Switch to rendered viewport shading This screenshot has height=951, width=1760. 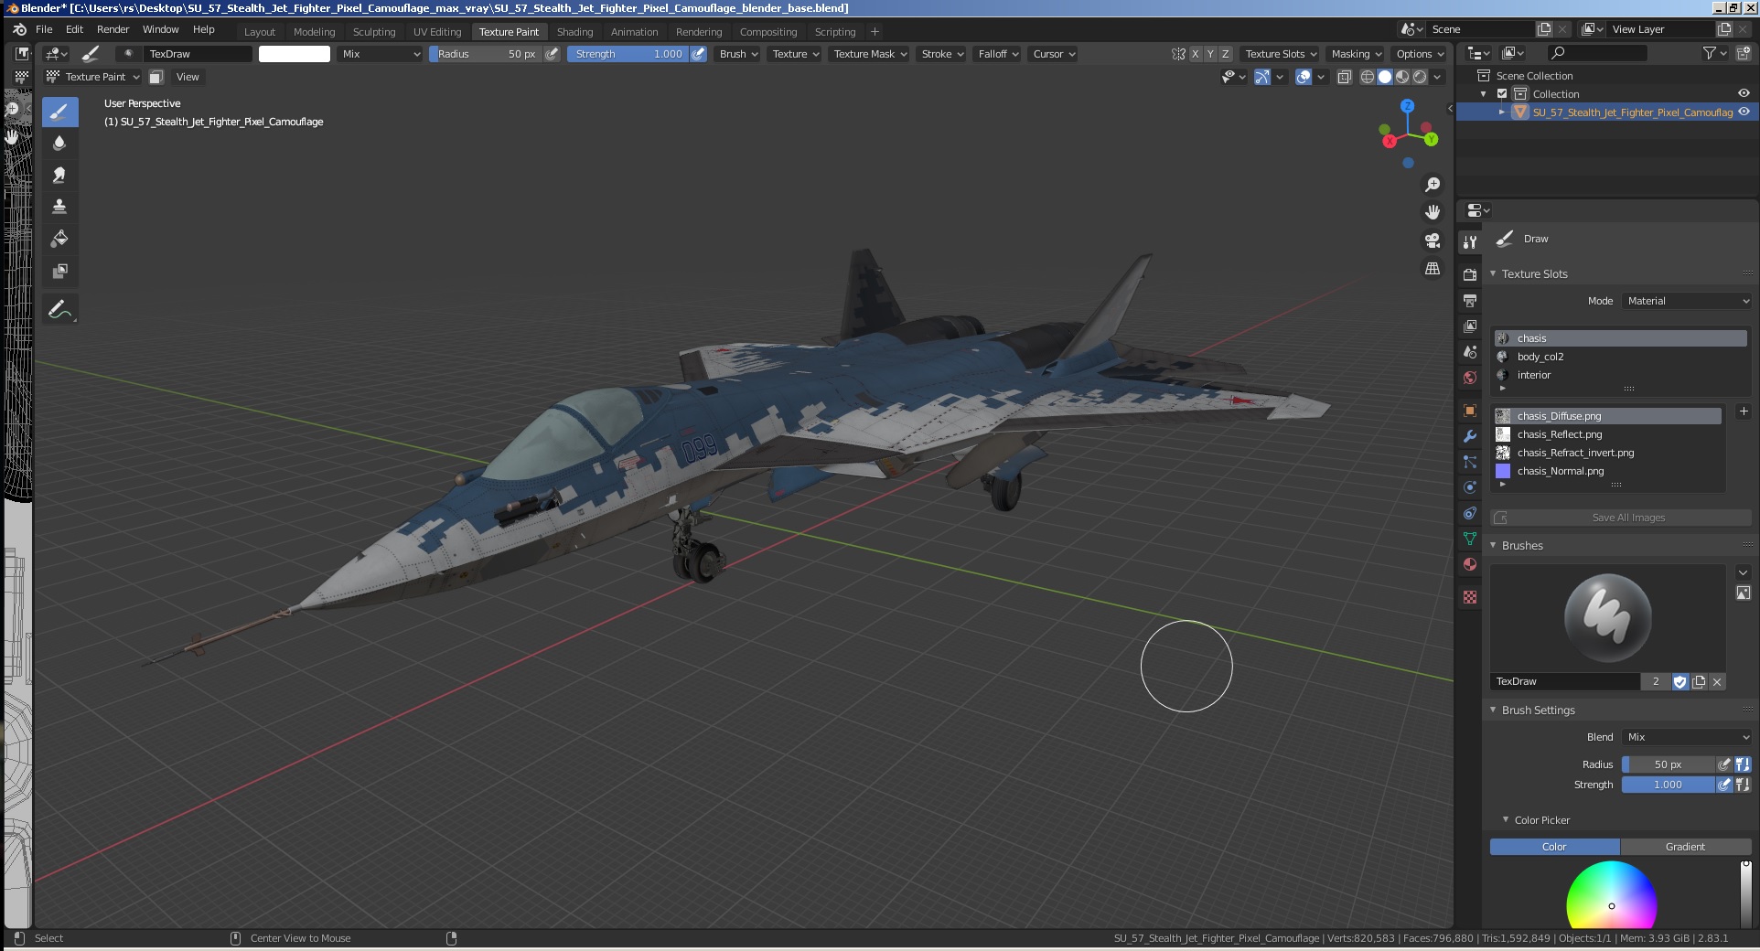pyautogui.click(x=1420, y=77)
